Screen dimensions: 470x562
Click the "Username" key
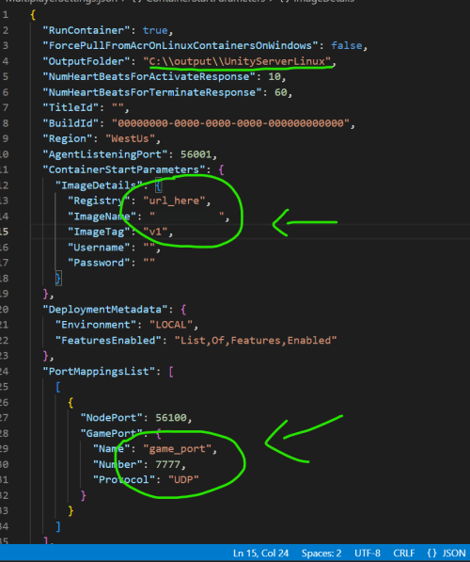point(99,247)
